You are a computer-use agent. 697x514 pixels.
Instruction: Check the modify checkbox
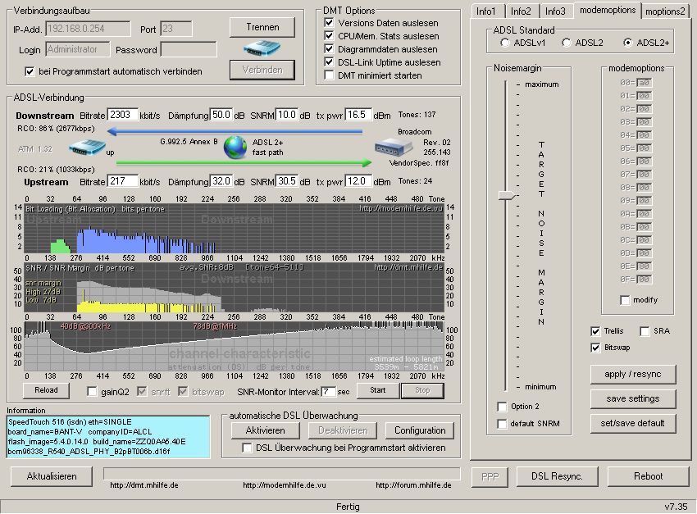625,300
